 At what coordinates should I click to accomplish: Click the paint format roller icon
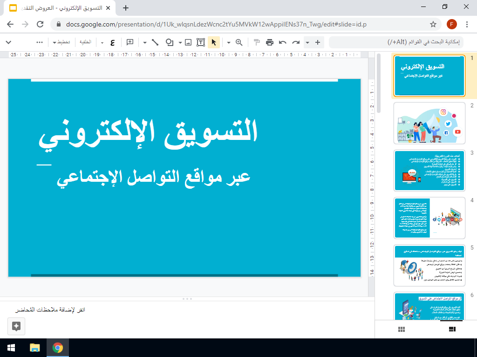[257, 42]
